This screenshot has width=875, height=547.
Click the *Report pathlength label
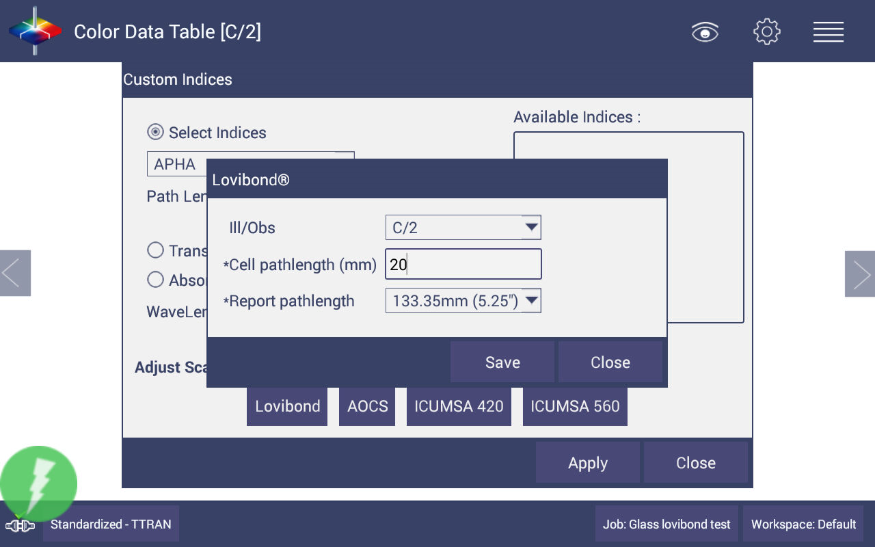(x=288, y=301)
